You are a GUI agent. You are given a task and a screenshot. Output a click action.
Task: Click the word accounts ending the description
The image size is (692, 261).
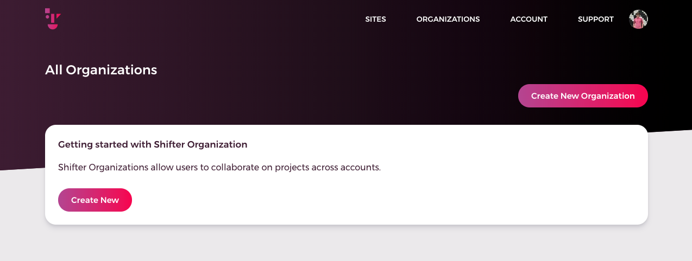pos(360,167)
